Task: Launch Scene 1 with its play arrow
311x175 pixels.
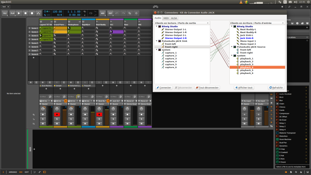Action: point(30,28)
